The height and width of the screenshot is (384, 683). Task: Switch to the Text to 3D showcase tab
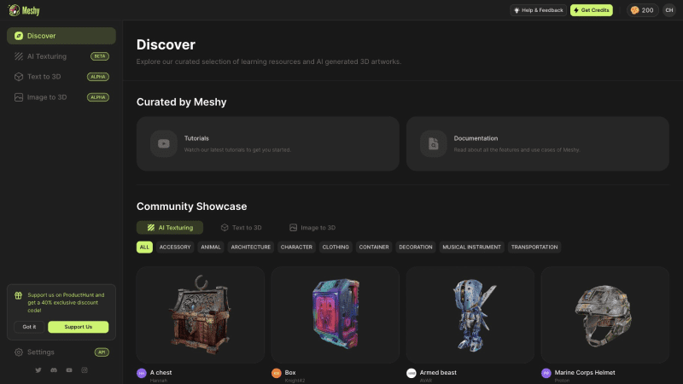coord(241,228)
